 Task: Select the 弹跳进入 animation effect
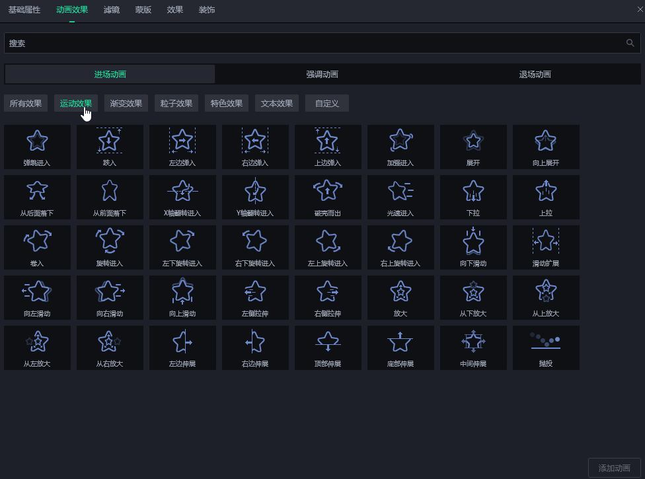pos(37,147)
